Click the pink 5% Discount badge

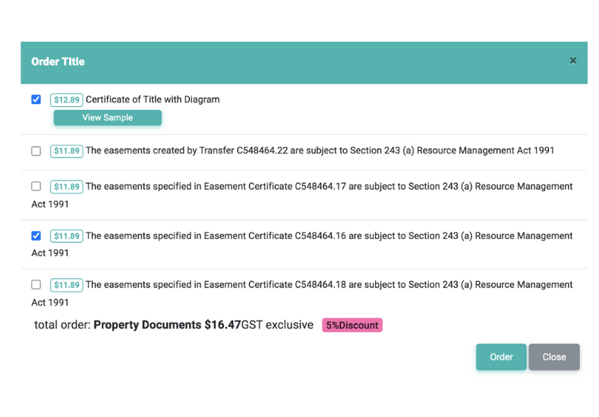tap(352, 325)
